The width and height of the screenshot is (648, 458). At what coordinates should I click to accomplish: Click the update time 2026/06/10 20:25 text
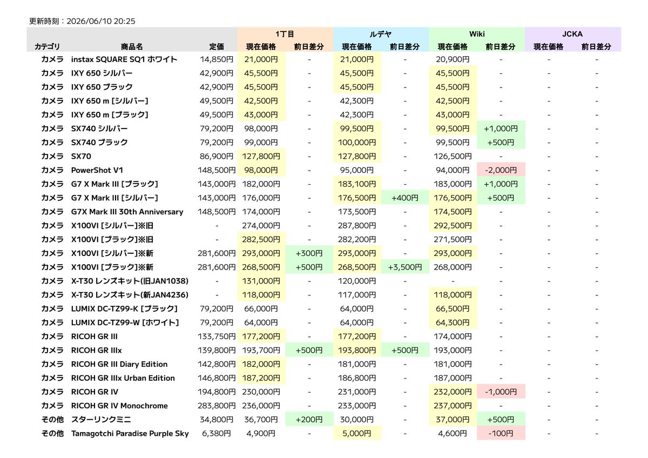(x=100, y=21)
